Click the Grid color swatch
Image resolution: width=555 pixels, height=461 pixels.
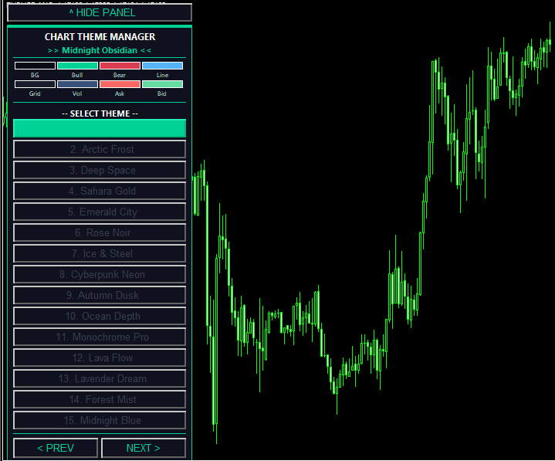tap(35, 83)
